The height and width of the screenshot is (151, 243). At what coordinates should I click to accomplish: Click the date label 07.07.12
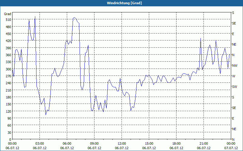tap(231, 148)
